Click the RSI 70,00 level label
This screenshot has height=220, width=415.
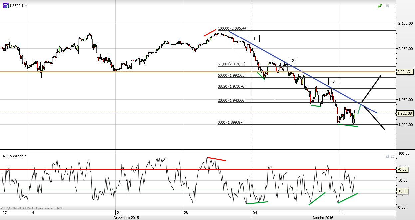tap(403, 169)
